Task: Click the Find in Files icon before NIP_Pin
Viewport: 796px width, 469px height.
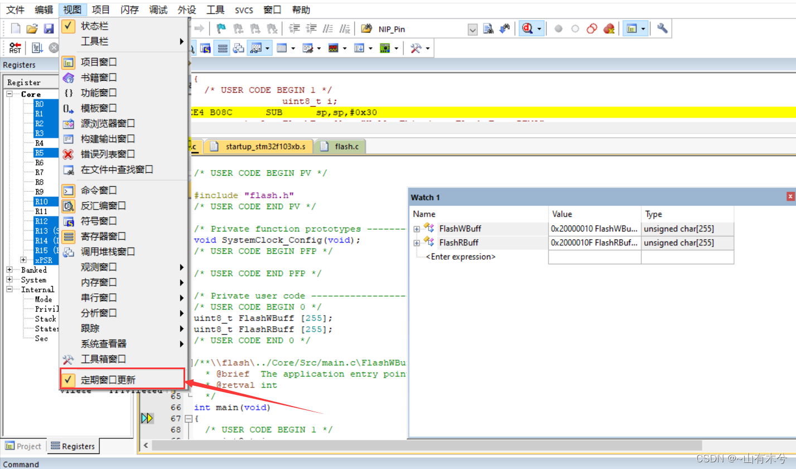Action: 366,28
